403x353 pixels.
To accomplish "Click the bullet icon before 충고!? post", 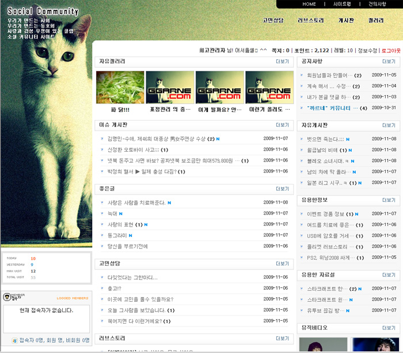I will pos(102,289).
